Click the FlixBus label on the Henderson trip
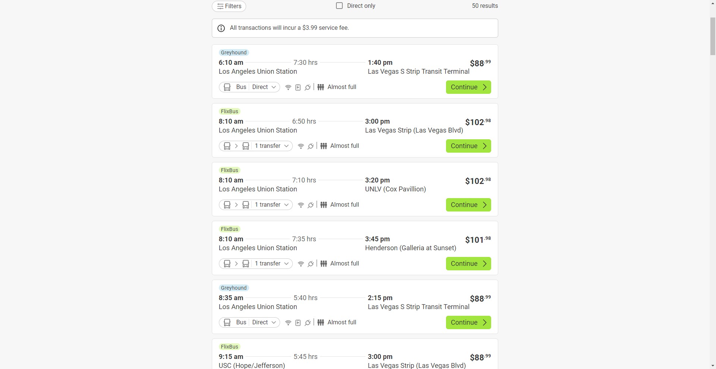 (x=229, y=229)
